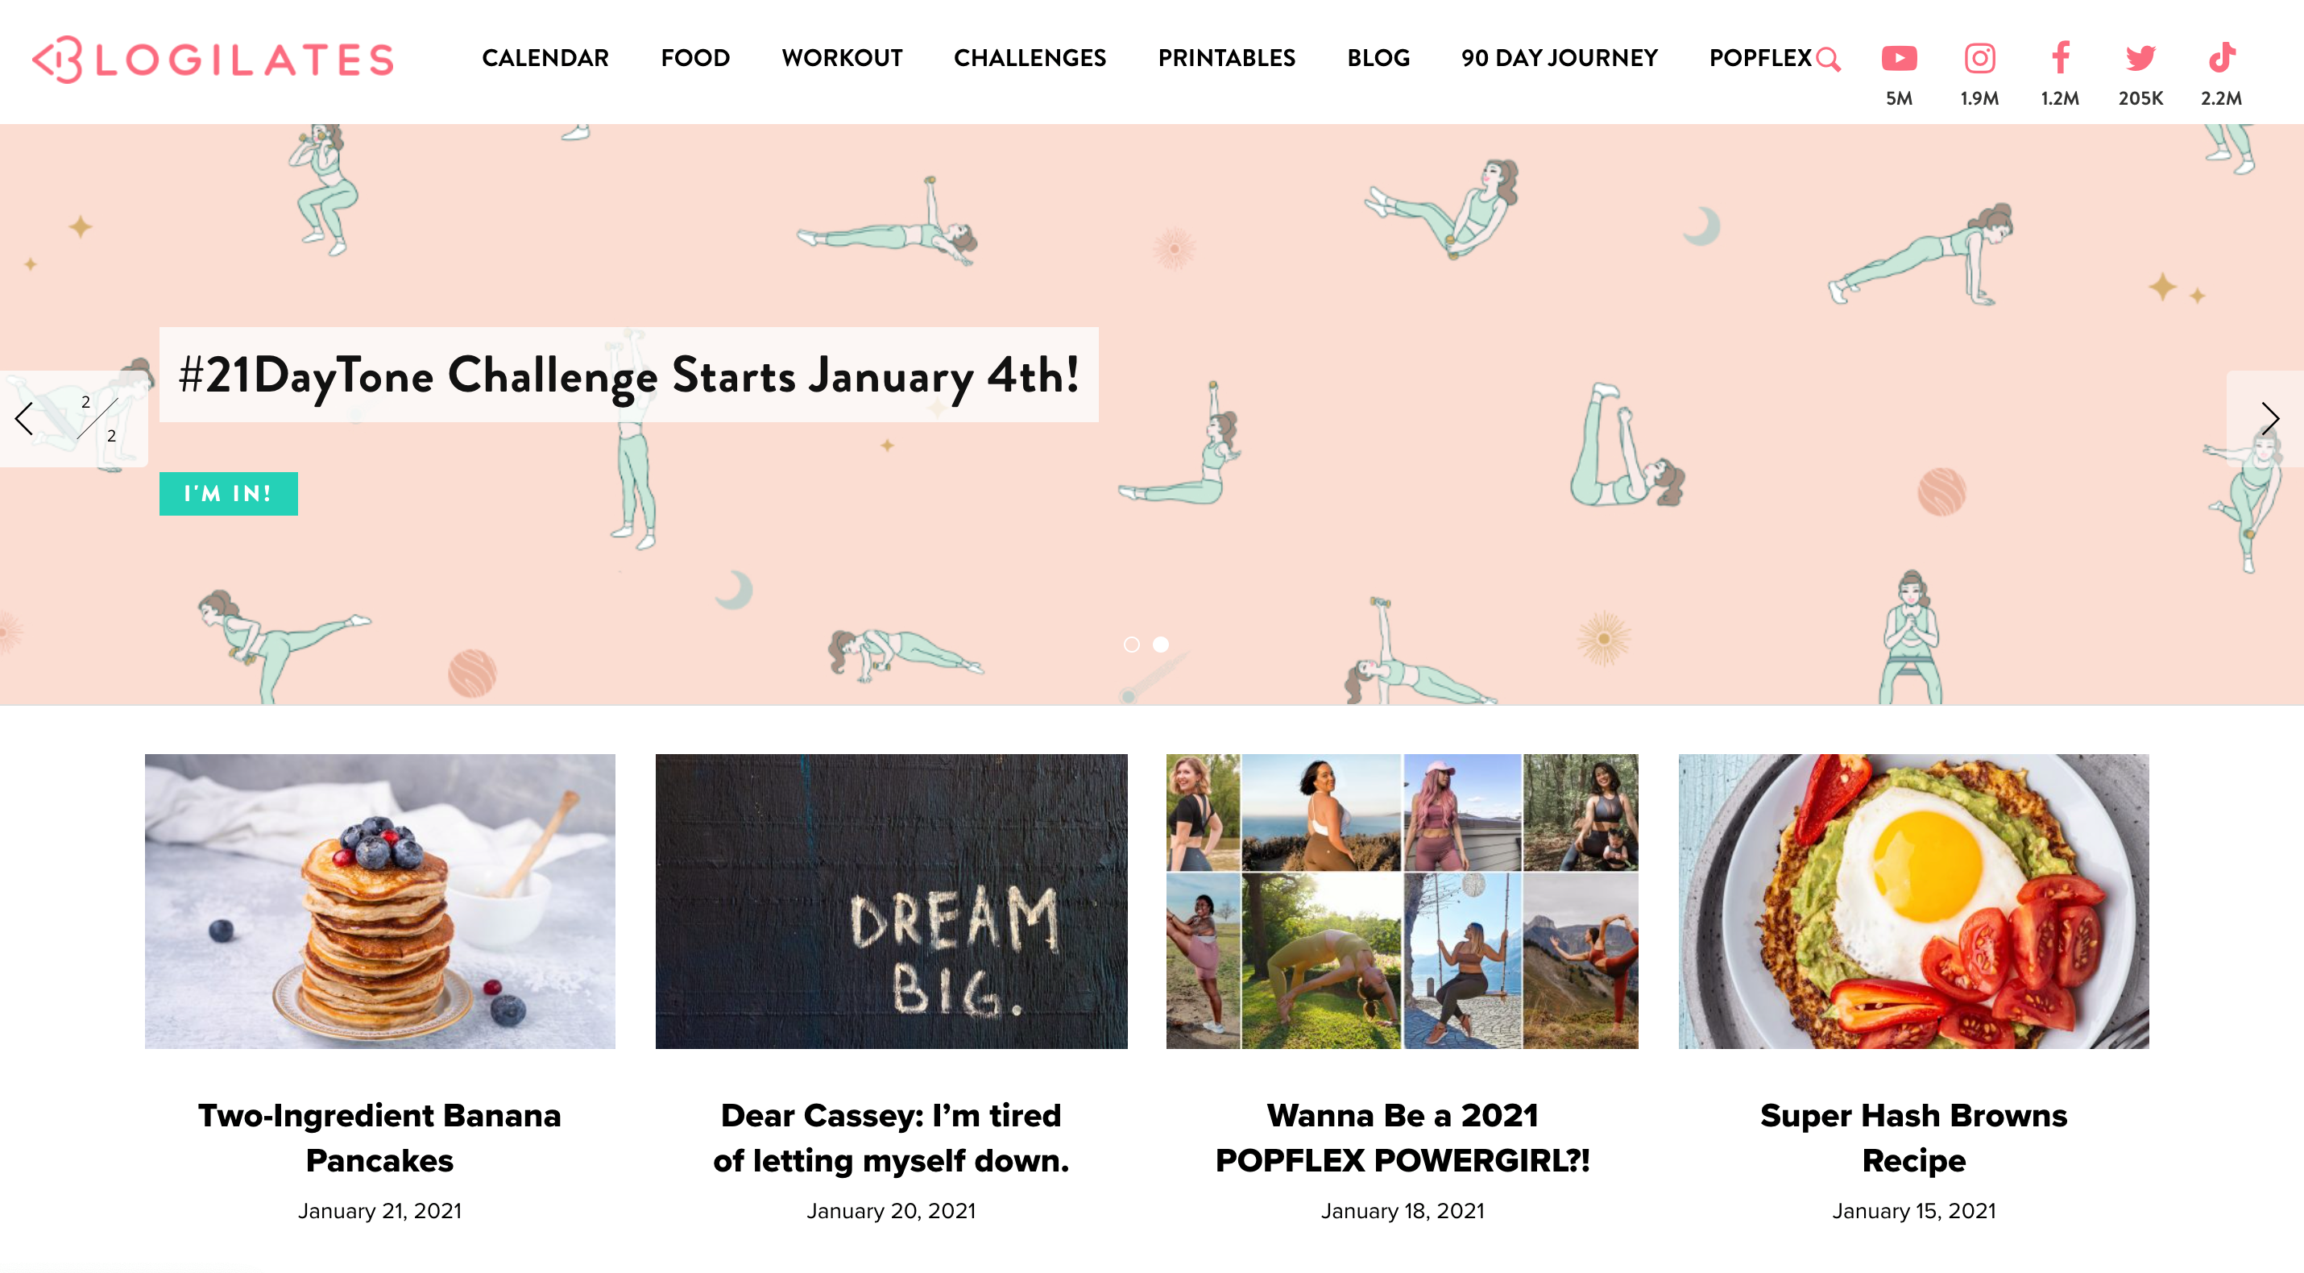2304x1273 pixels.
Task: Click the I'M IN! button
Action: coord(228,494)
